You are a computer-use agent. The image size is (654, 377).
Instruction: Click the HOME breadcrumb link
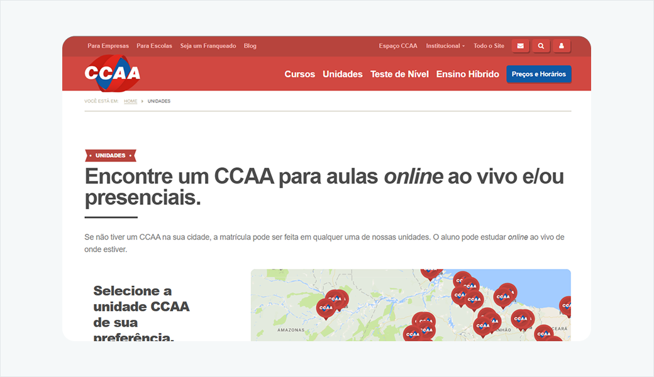(x=130, y=101)
